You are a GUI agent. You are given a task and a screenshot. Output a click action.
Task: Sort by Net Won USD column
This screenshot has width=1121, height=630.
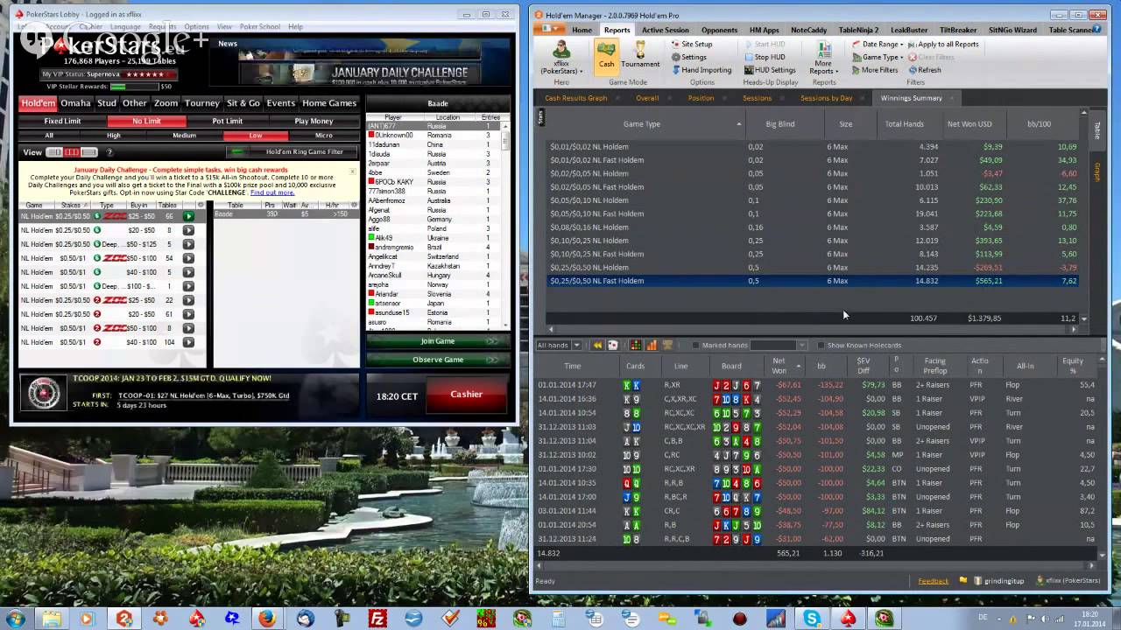tap(969, 123)
